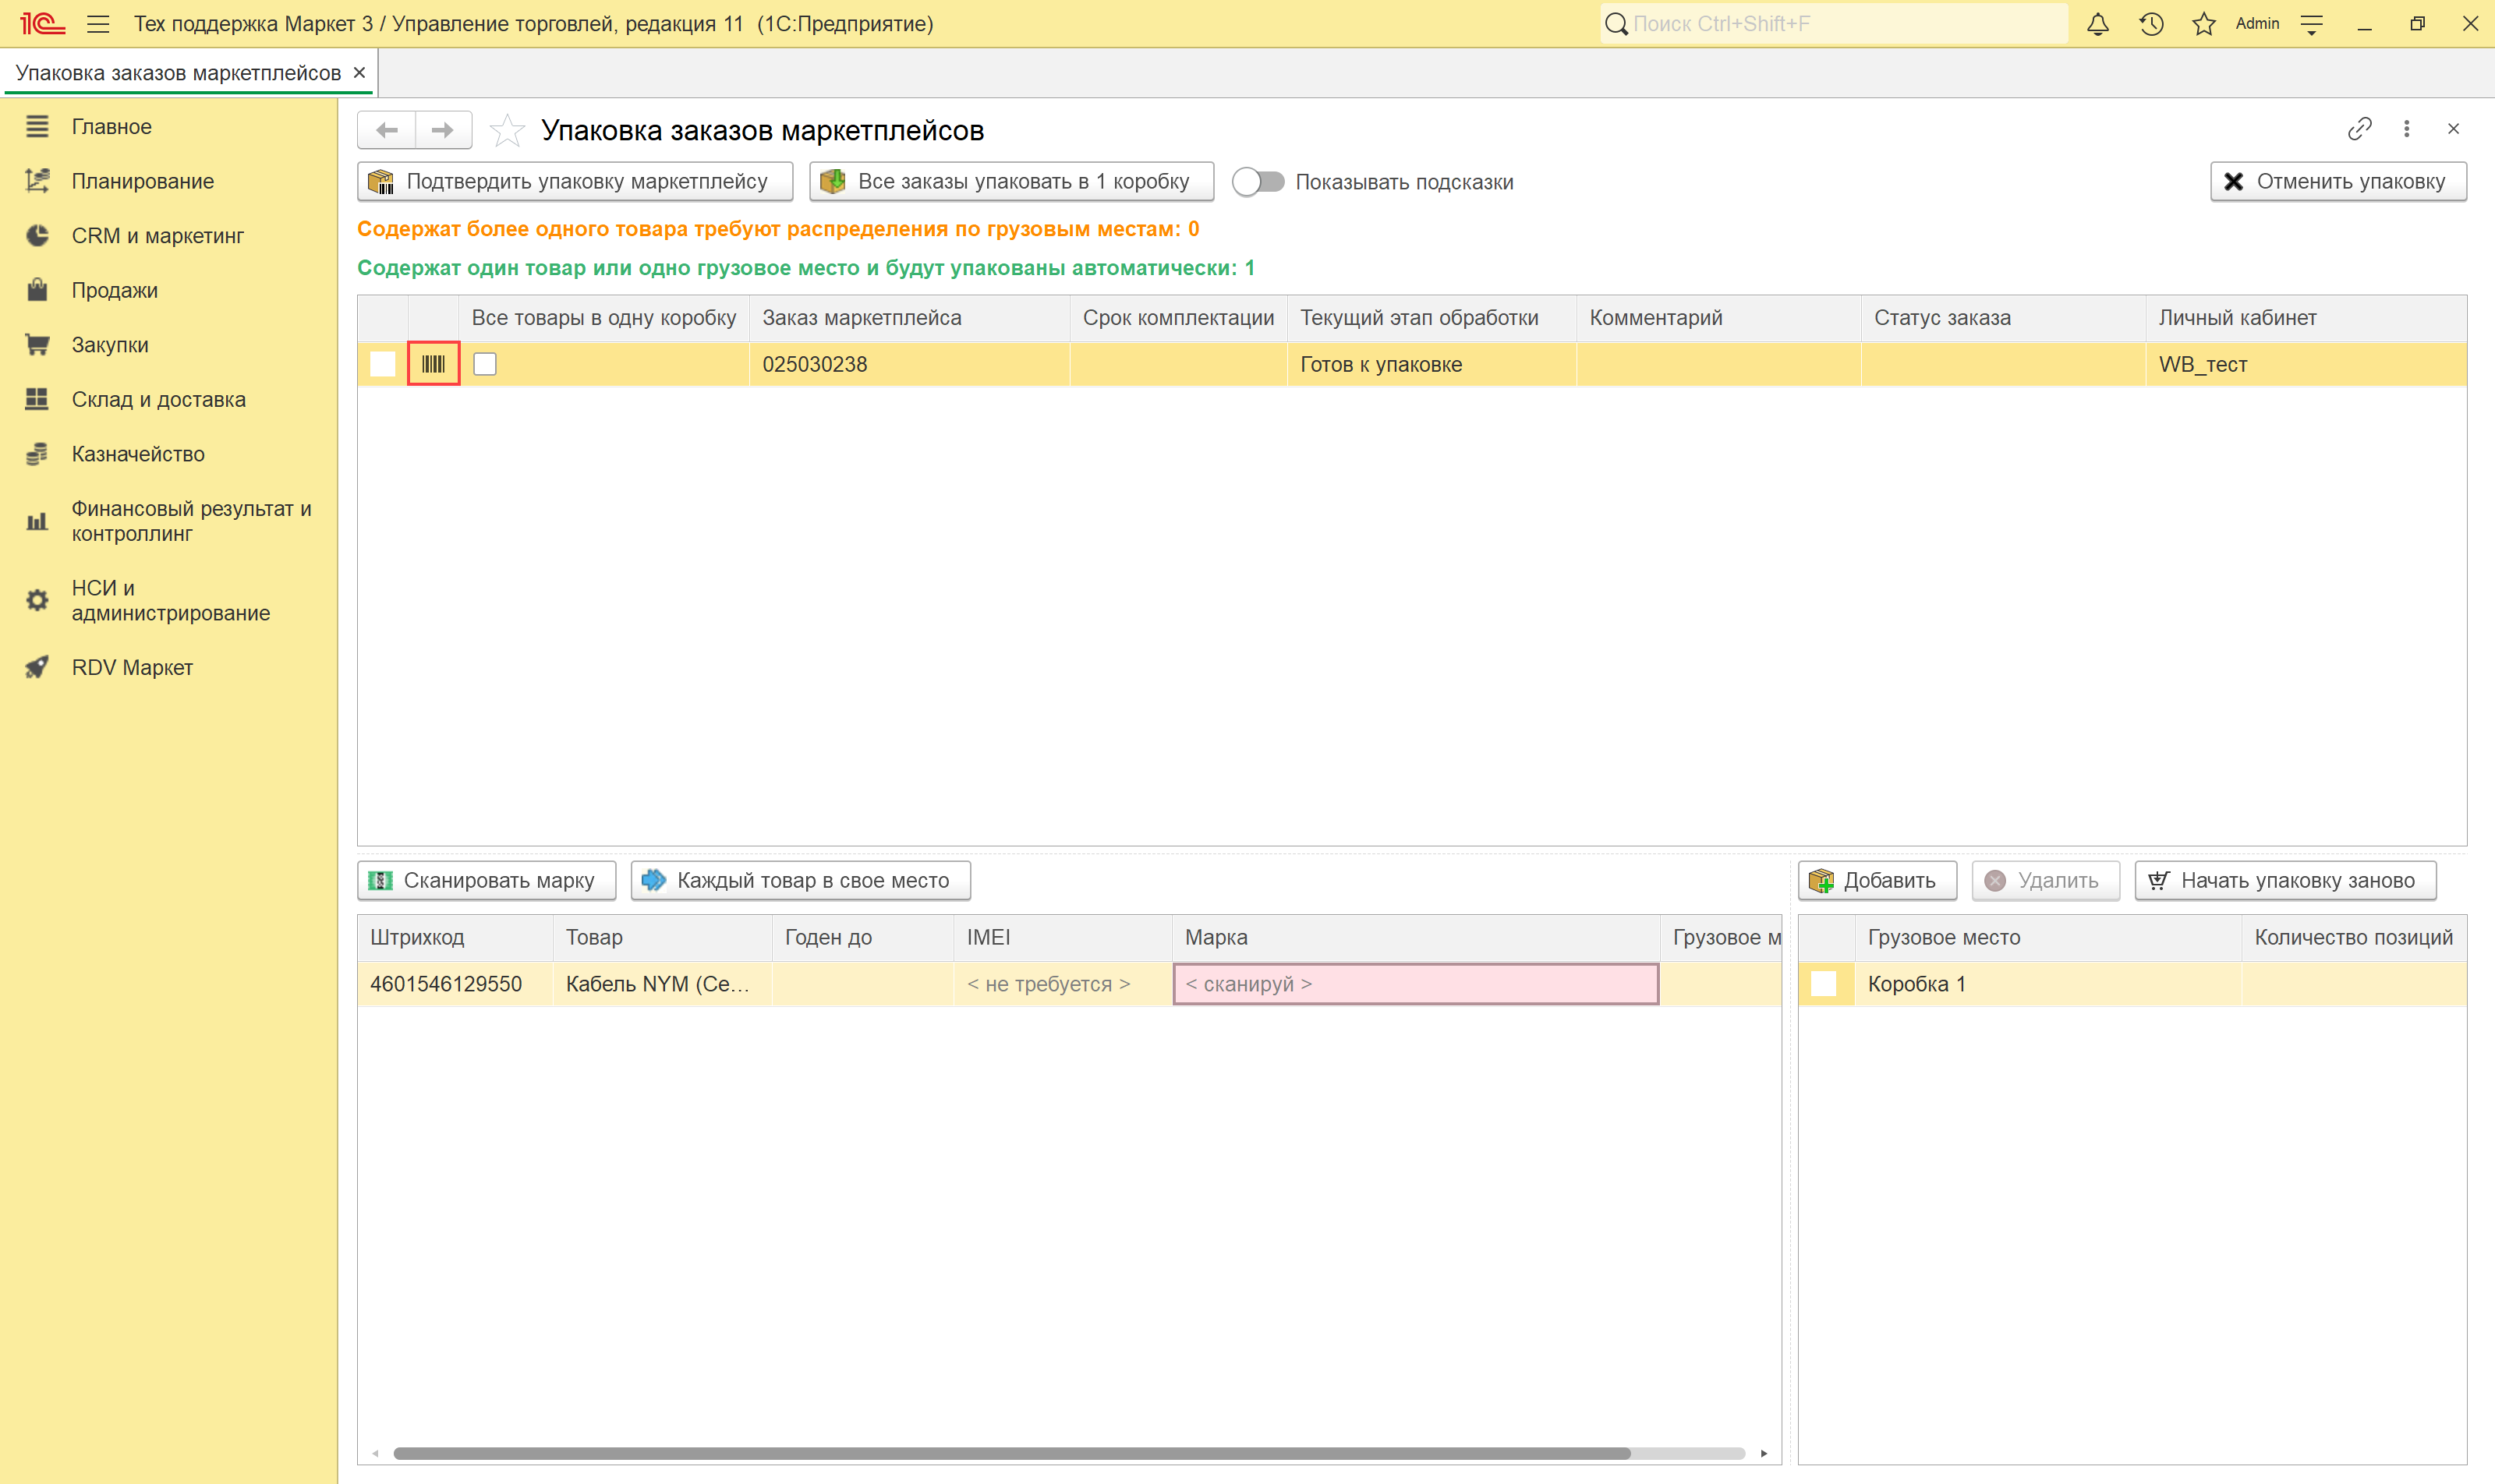
Task: Select checkbox beside Коробка 1
Action: (x=1824, y=984)
